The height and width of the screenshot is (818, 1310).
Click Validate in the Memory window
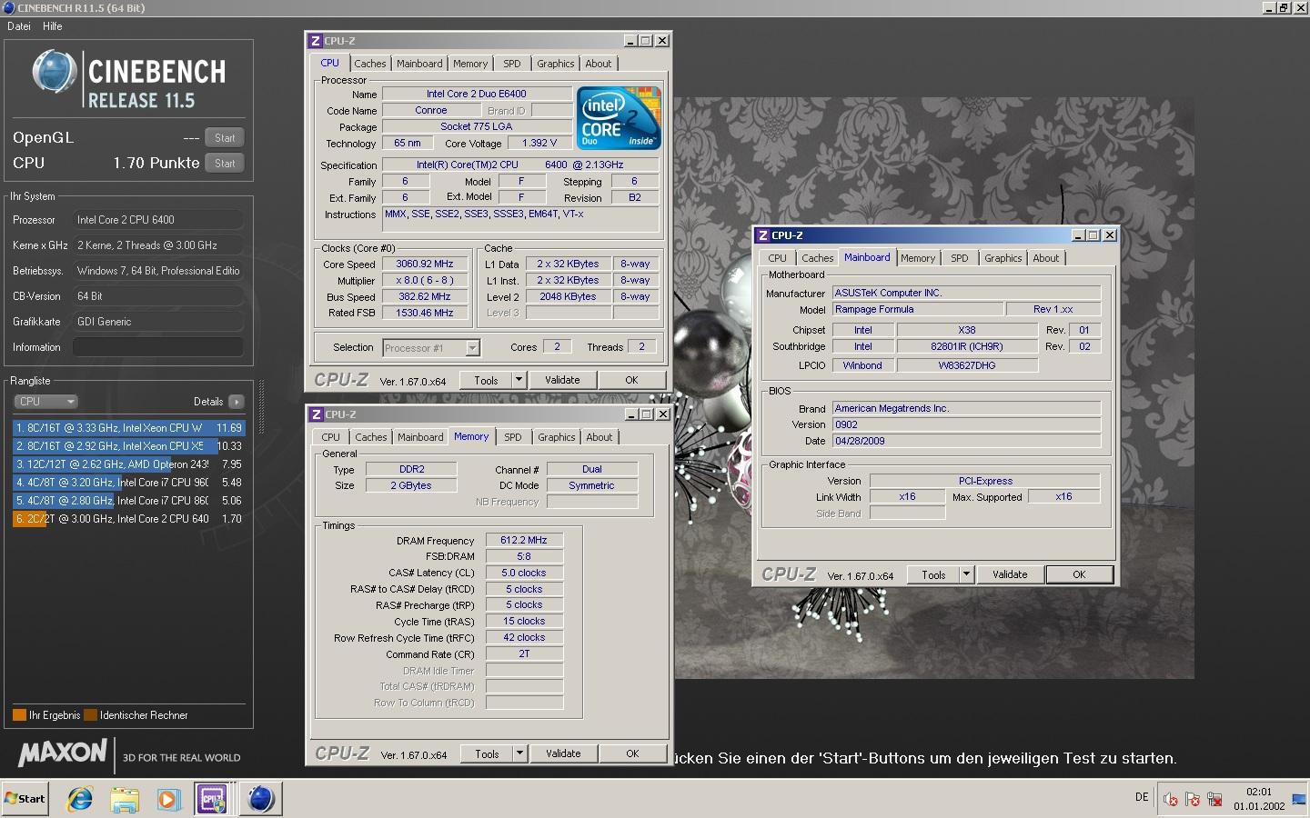[563, 753]
